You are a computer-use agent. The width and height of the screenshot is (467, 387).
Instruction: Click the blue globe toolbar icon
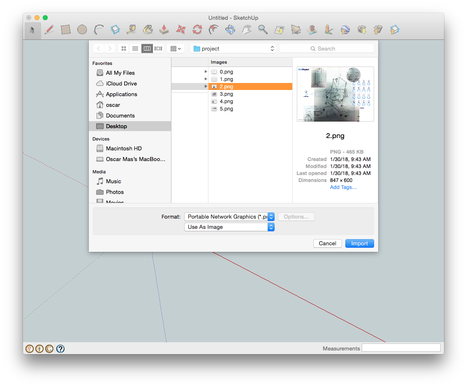pos(345,30)
